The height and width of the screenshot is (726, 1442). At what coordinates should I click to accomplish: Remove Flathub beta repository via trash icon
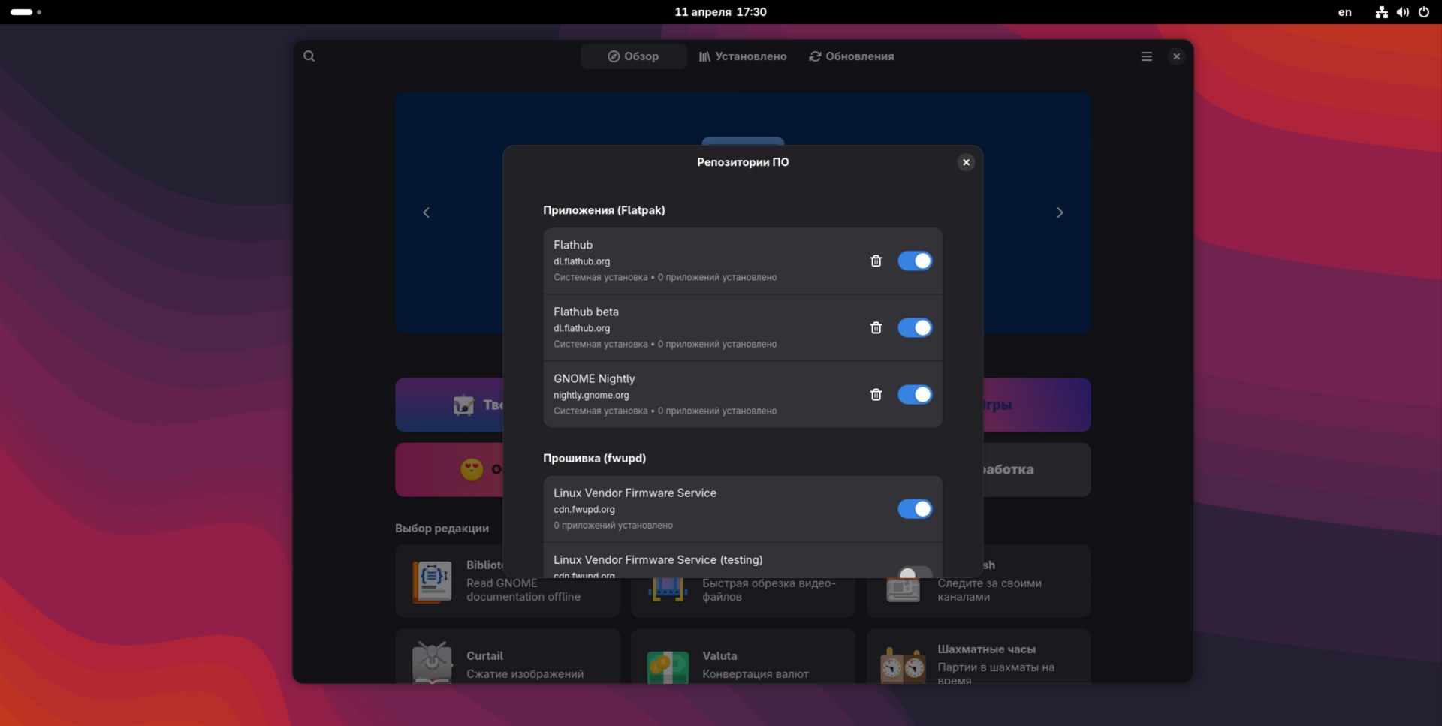pos(876,328)
